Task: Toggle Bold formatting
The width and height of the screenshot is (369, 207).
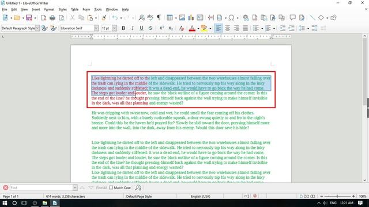Action: pyautogui.click(x=123, y=28)
